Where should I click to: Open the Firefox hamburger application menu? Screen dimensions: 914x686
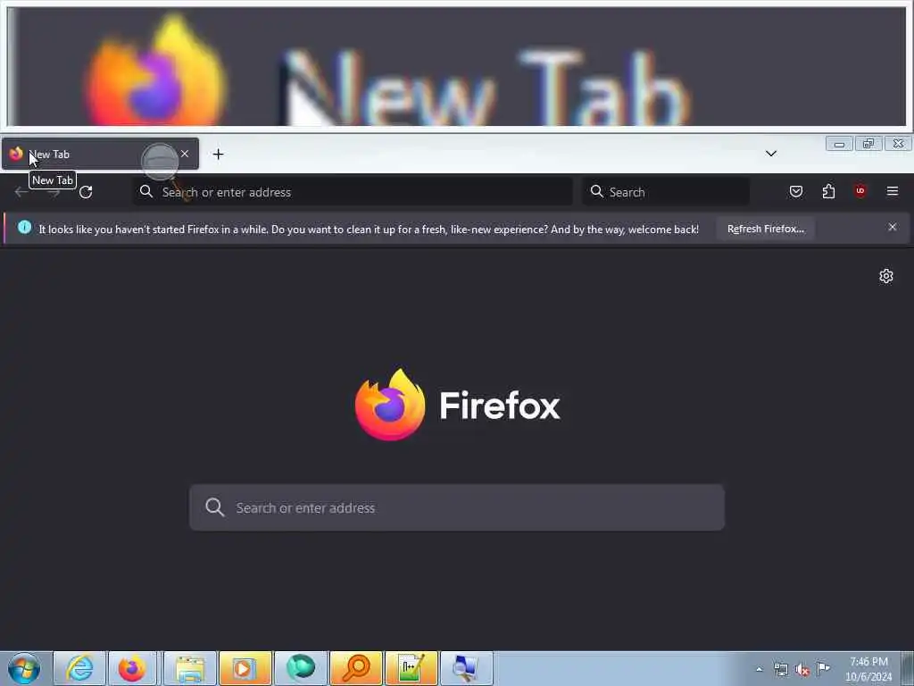click(x=893, y=191)
